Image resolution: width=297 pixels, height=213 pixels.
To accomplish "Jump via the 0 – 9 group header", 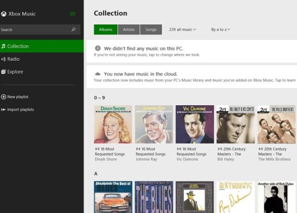I will pyautogui.click(x=99, y=98).
